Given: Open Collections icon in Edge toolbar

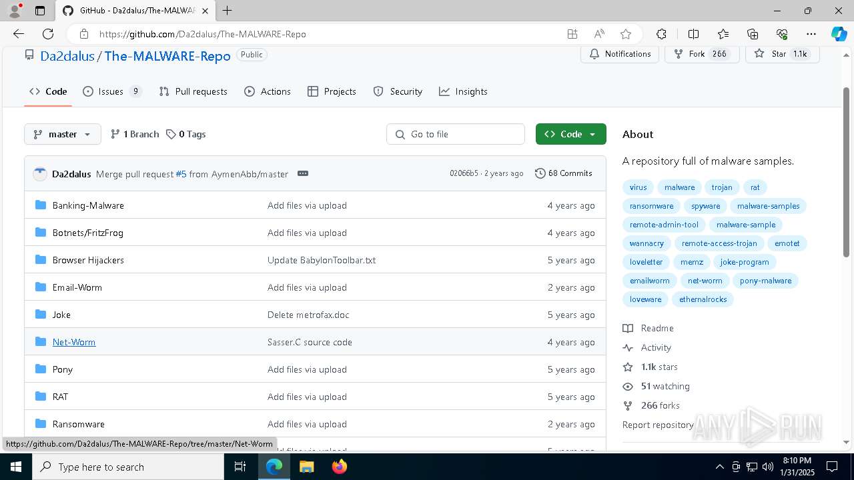Looking at the screenshot, I should point(753,34).
